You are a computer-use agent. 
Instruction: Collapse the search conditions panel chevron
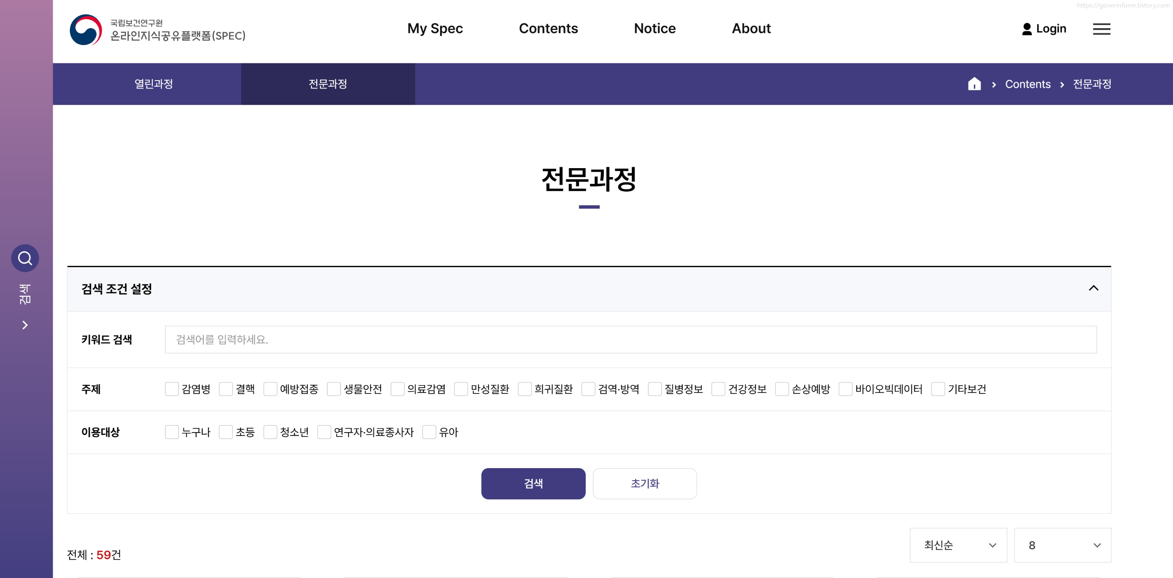coord(1093,288)
